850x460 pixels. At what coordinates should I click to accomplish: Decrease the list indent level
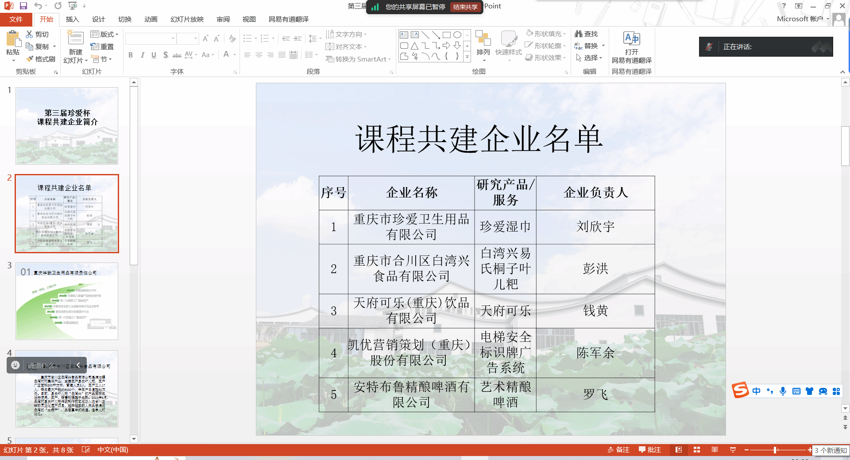pyautogui.click(x=286, y=39)
